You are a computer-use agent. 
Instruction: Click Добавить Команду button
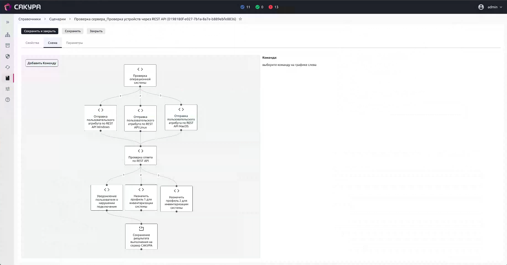[x=42, y=63]
